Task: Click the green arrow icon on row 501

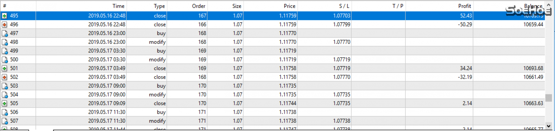Action: tap(5, 68)
